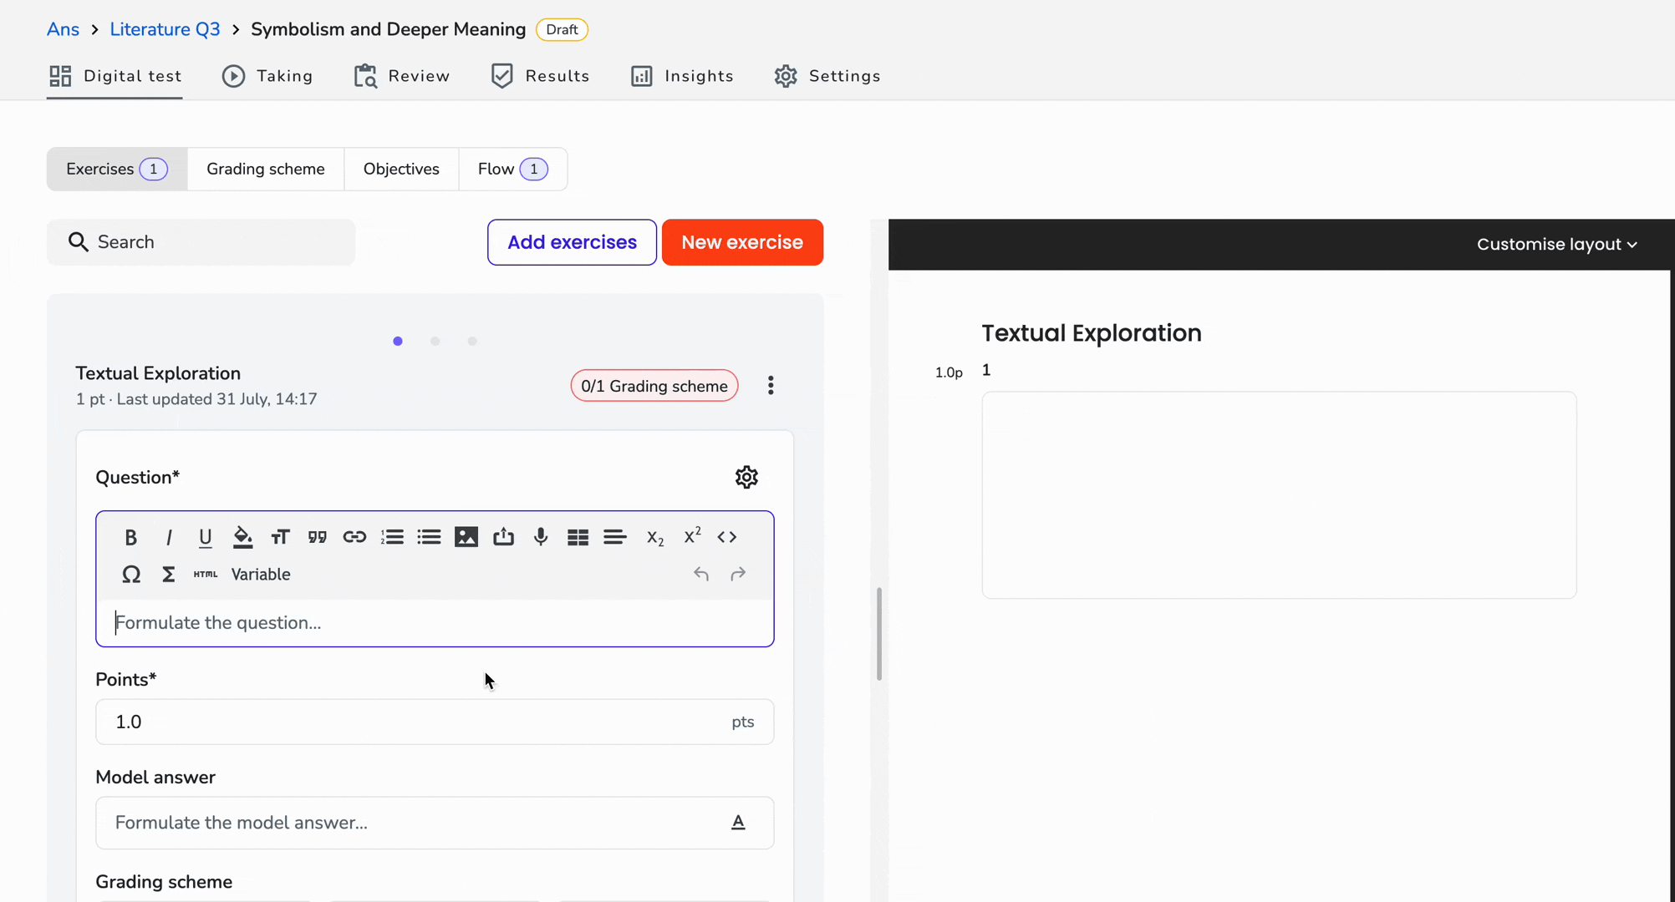Open the Sigma formula editor
Image resolution: width=1675 pixels, height=902 pixels.
168,575
